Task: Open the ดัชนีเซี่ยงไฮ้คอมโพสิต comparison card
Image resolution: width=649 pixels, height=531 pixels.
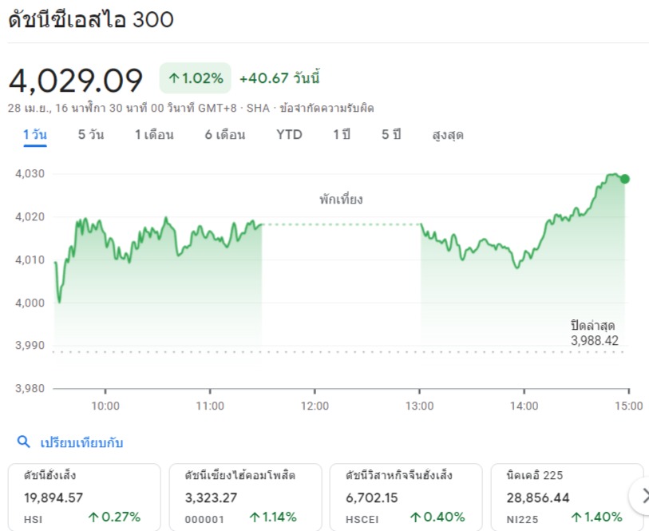Action: tap(246, 496)
